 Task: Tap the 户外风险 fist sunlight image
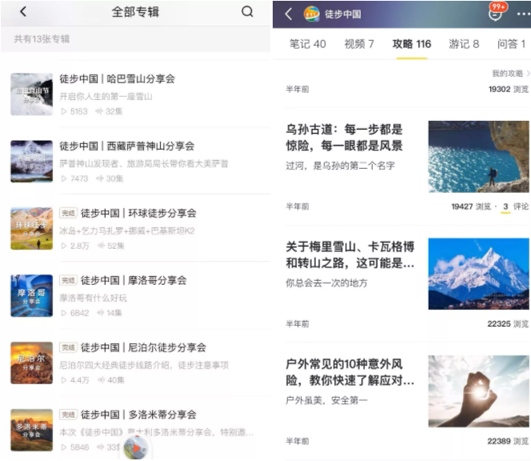(x=478, y=391)
